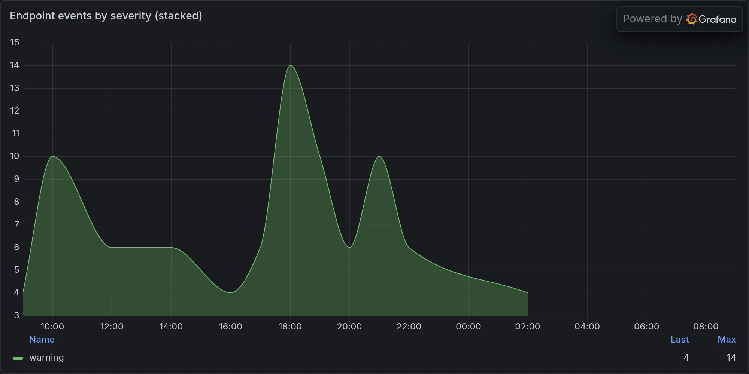The image size is (749, 374).
Task: Sort legend by Name column header
Action: (x=42, y=340)
